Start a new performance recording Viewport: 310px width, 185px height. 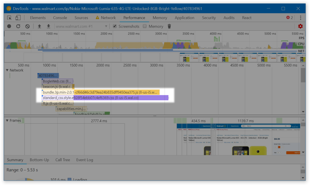(9, 26)
